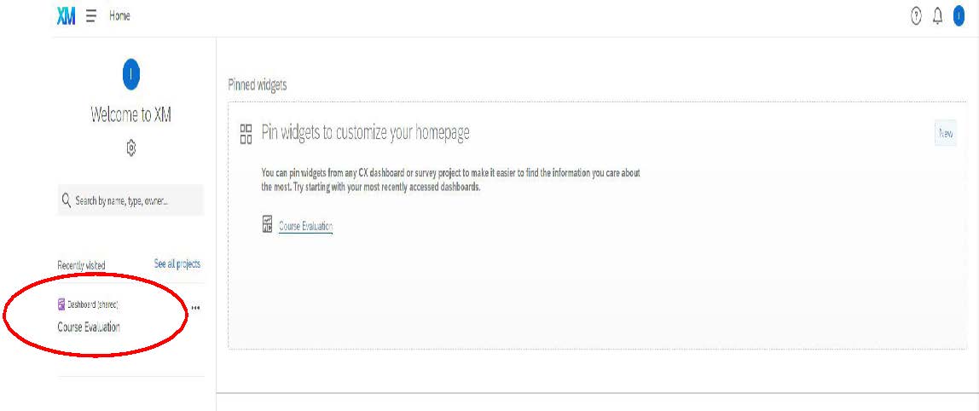Click the Pin widgets to customize heading
Screen dimensions: 979x411
[365, 132]
